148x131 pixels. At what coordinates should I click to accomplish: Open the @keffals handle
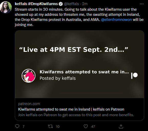71,4
